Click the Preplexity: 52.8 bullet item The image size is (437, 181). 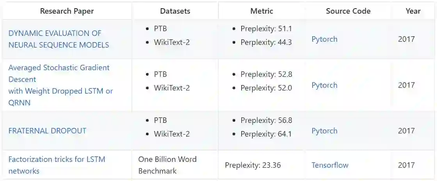266,74
